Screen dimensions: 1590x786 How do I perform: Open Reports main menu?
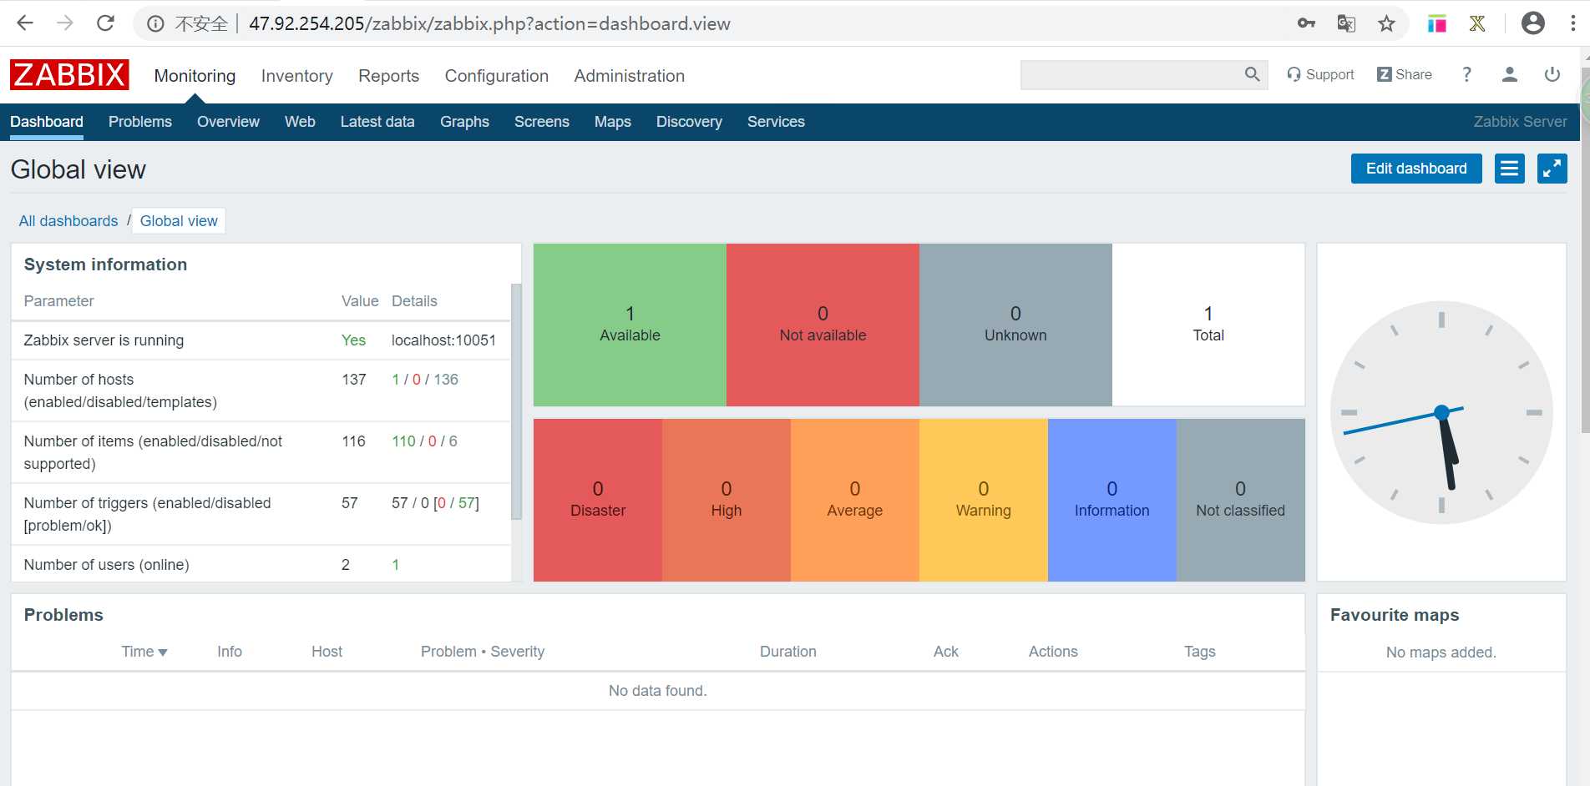click(x=388, y=76)
